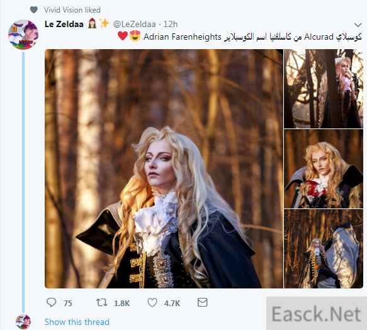The width and height of the screenshot is (367, 330).
Task: Click the reply speech bubble icon
Action: [51, 302]
